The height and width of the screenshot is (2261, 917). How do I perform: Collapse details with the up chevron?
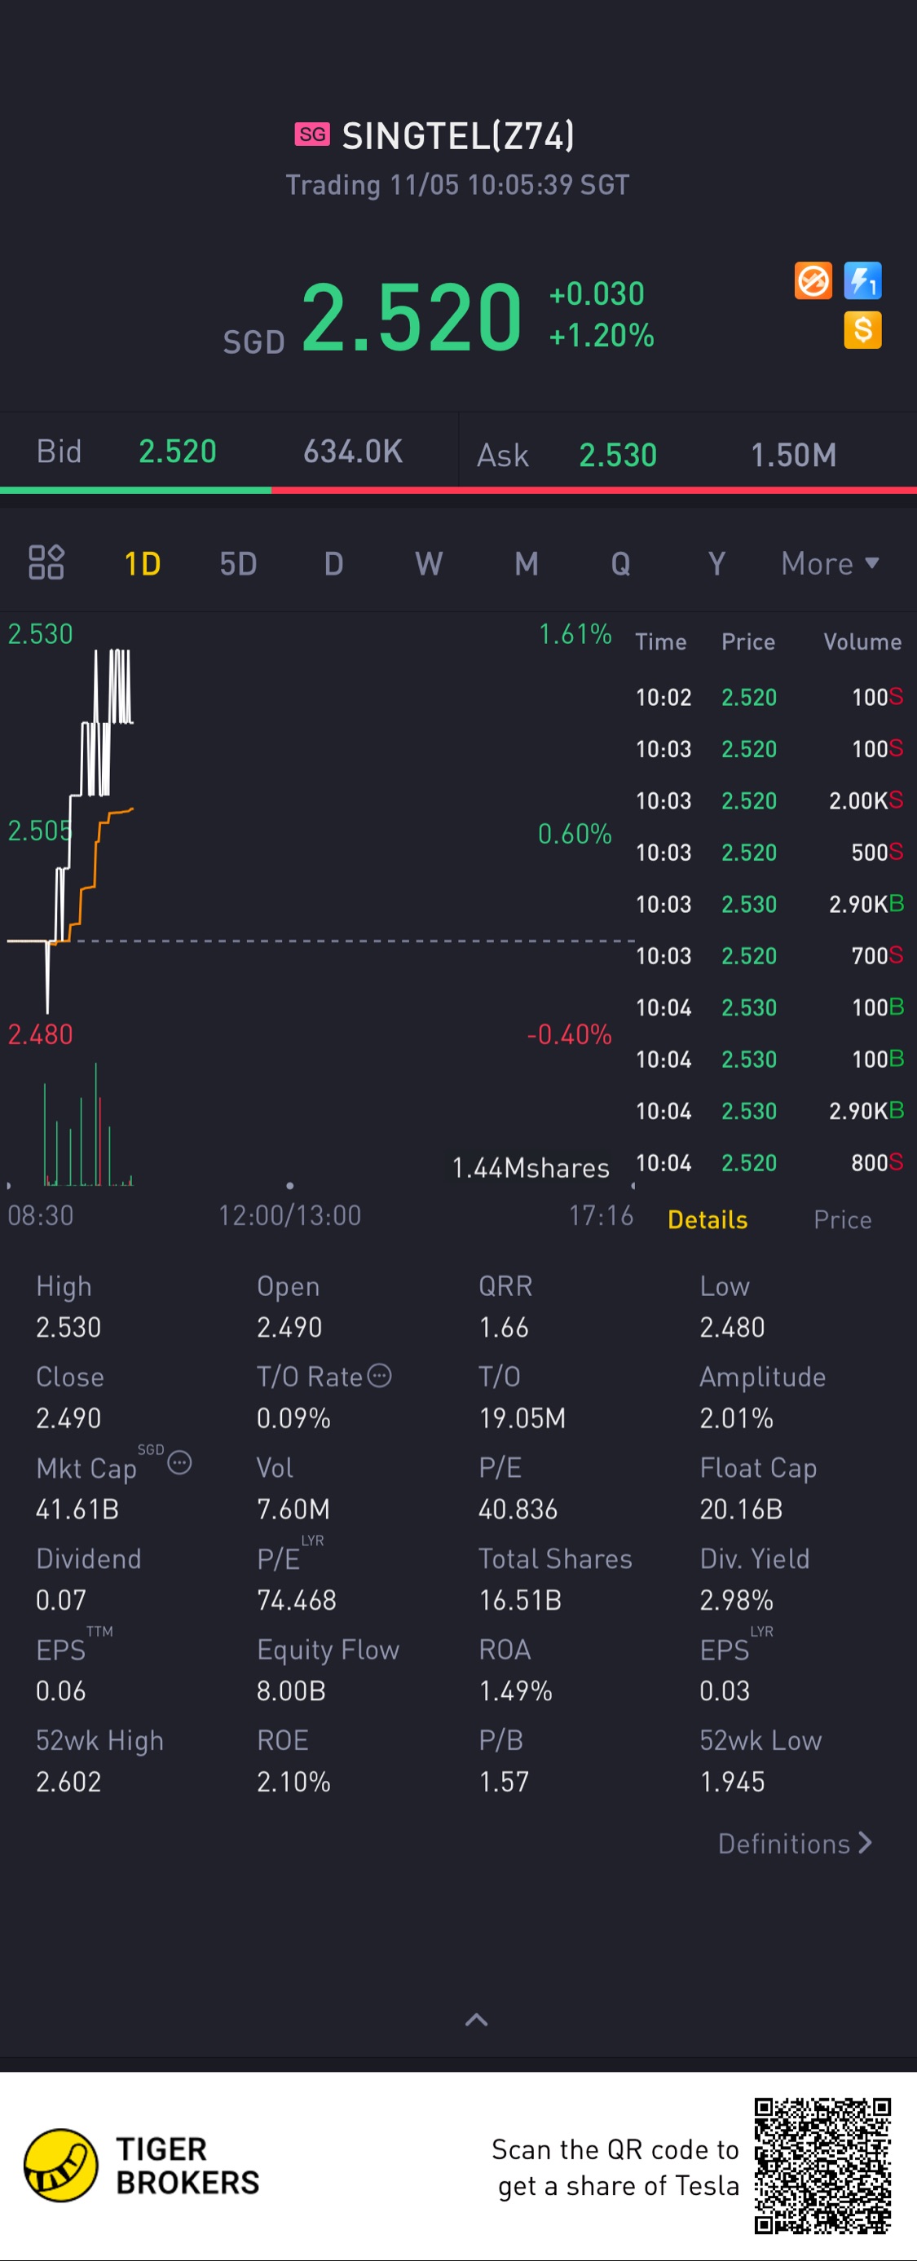point(475,2020)
